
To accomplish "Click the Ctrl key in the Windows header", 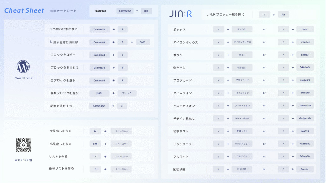I will coord(146,11).
